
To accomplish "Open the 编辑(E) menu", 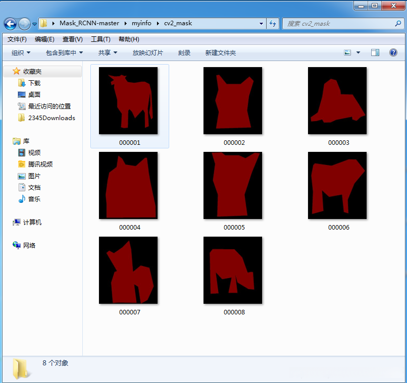I will (x=44, y=39).
